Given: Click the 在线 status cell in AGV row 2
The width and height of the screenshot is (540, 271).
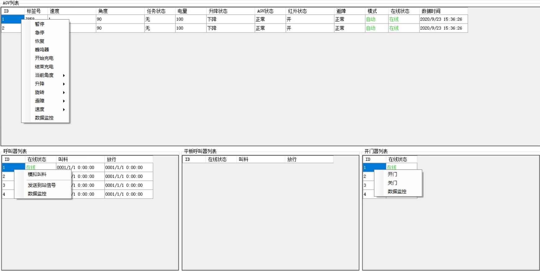Looking at the screenshot, I should tap(404, 28).
